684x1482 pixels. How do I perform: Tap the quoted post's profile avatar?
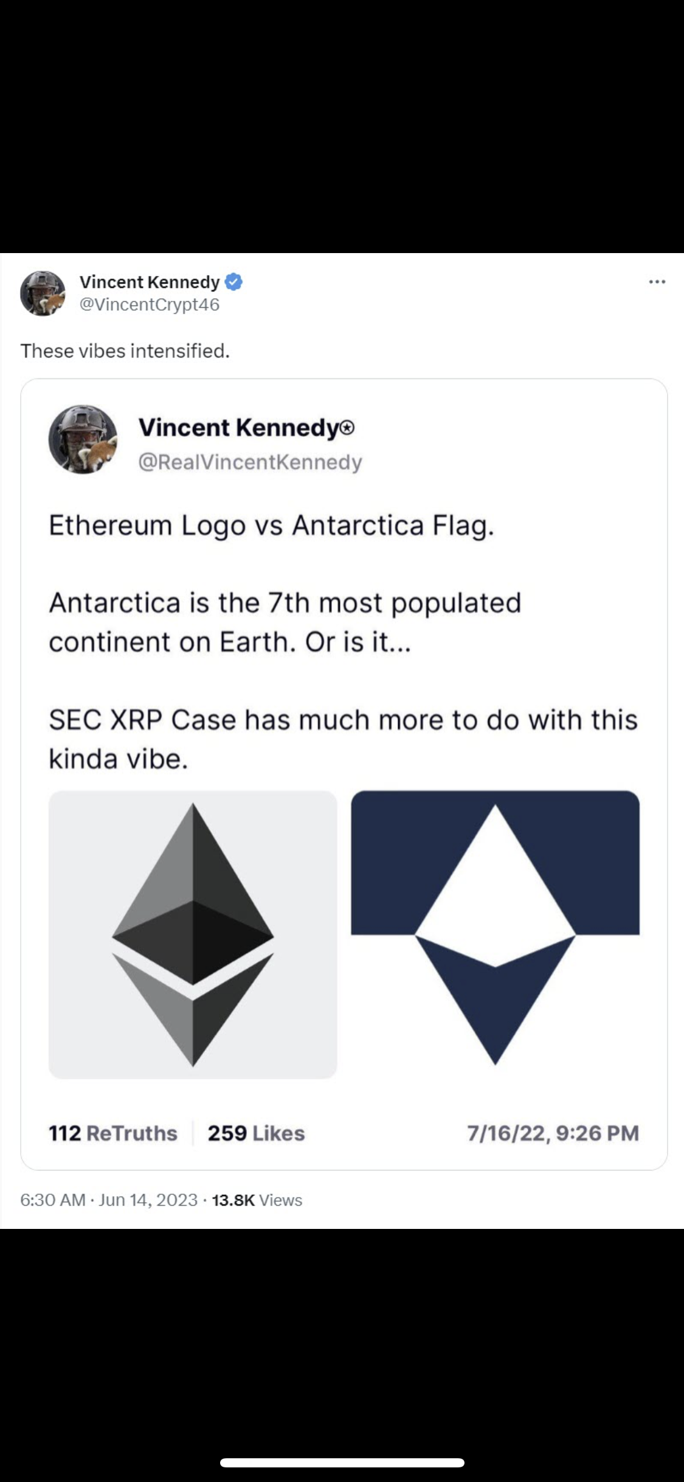[x=83, y=439]
